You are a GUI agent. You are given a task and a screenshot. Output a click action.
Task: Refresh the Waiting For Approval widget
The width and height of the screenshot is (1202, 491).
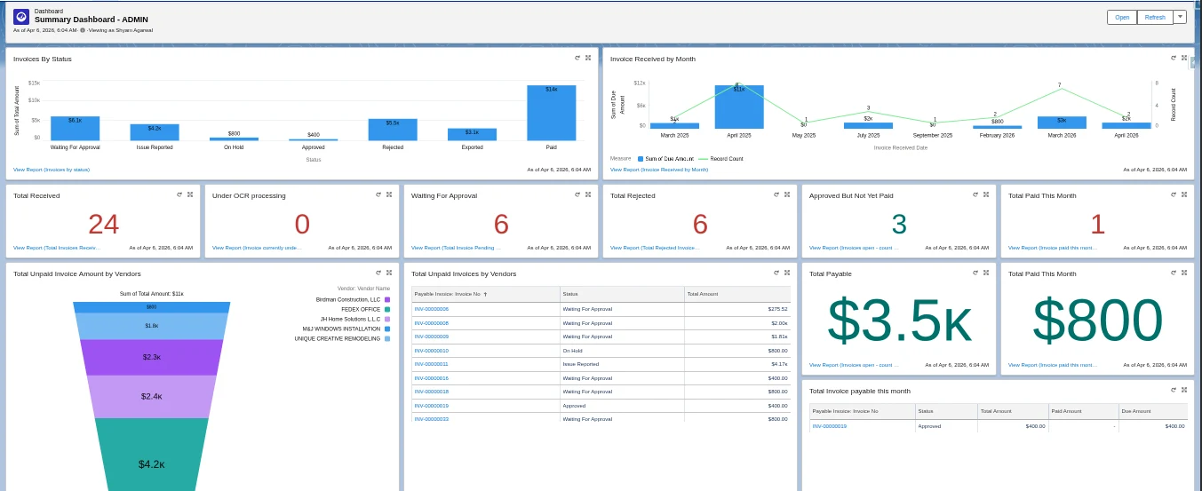click(x=577, y=194)
